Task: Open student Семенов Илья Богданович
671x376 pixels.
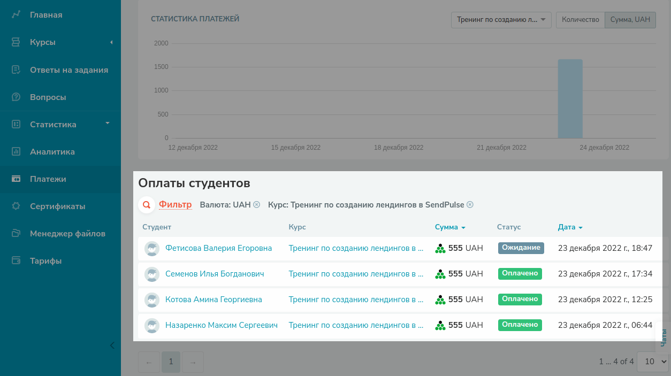Action: [215, 274]
